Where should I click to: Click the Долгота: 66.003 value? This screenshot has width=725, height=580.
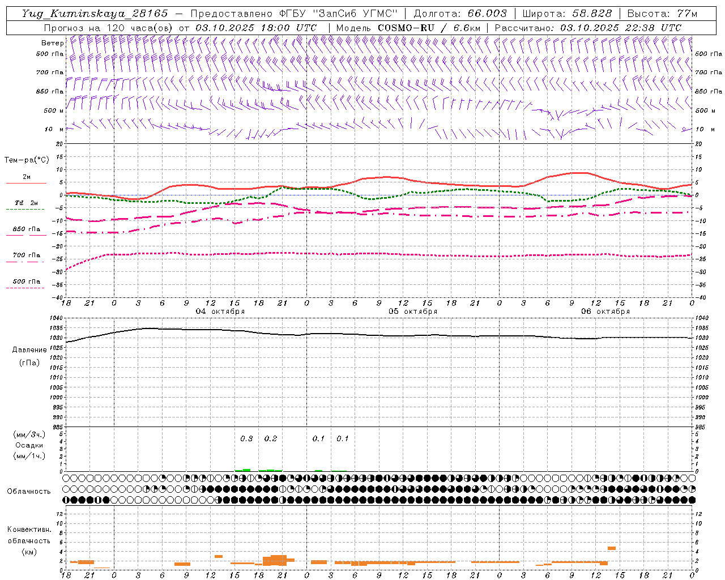(460, 14)
